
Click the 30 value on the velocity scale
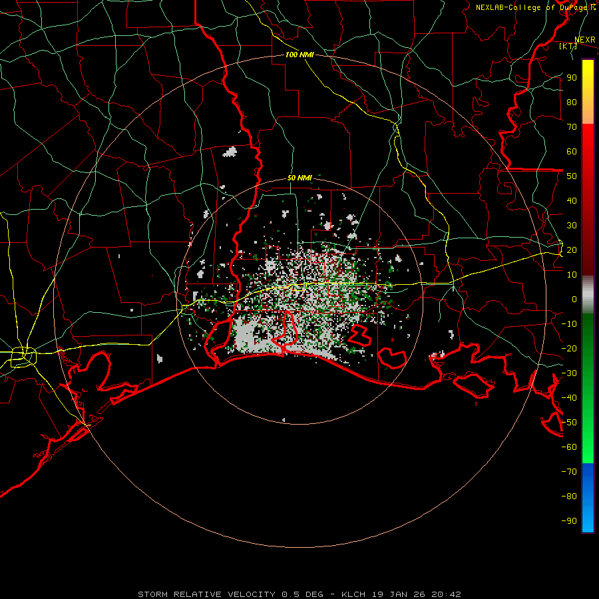(572, 226)
